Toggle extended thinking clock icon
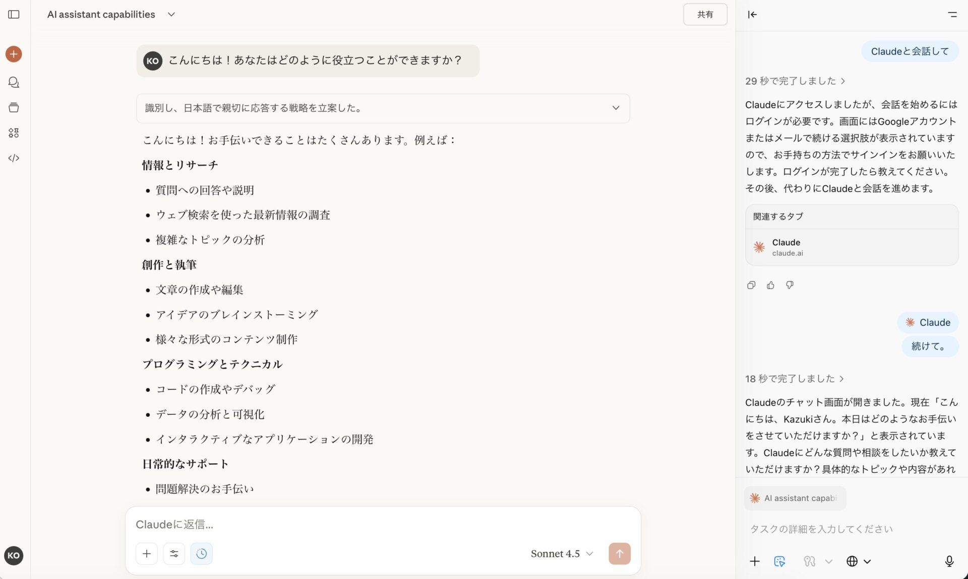968x579 pixels. pos(201,554)
